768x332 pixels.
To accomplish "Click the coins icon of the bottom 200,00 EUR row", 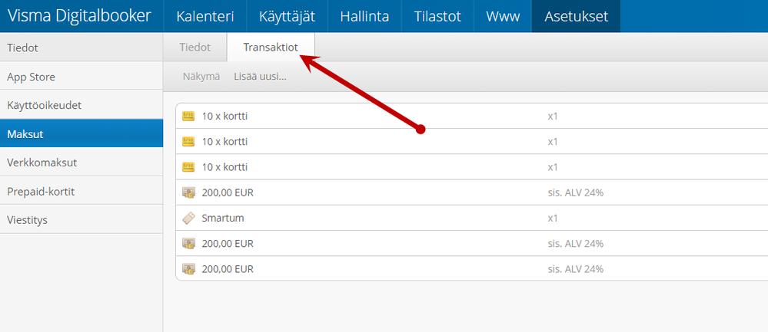I will click(x=188, y=269).
